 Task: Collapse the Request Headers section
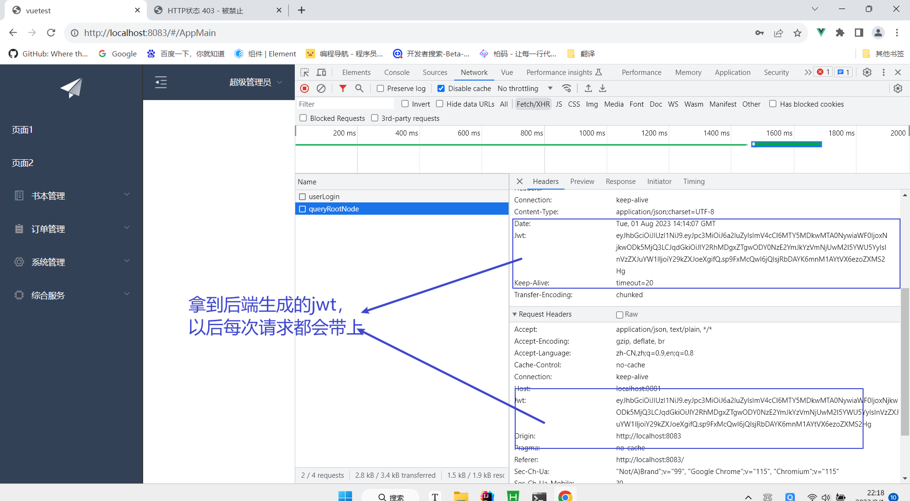[515, 314]
